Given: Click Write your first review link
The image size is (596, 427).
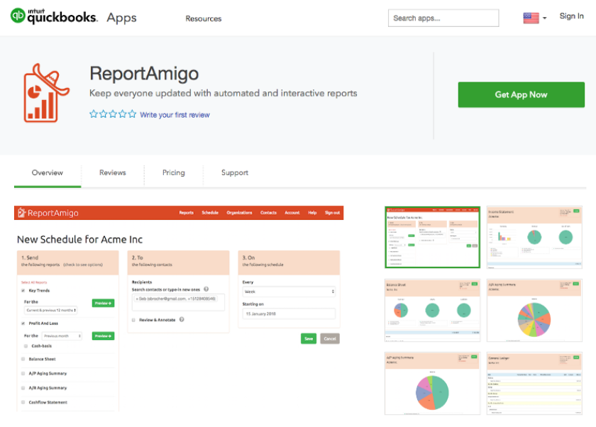Looking at the screenshot, I should [175, 115].
